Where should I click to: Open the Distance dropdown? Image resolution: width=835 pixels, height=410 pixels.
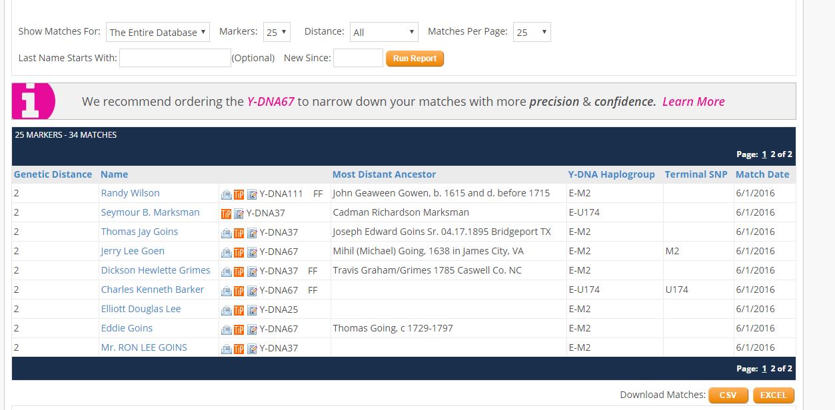384,32
